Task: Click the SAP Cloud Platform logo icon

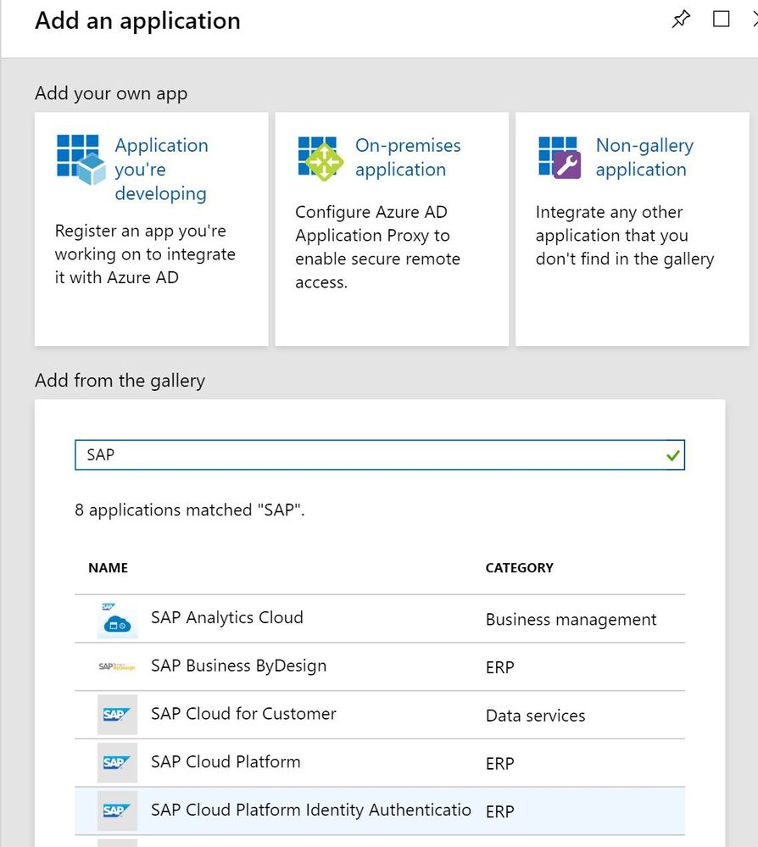Action: pos(117,762)
